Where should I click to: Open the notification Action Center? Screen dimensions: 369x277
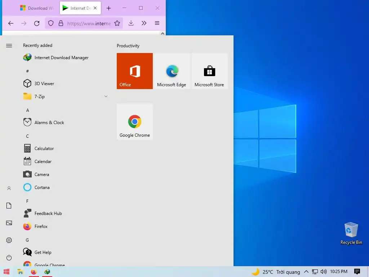pyautogui.click(x=357, y=272)
